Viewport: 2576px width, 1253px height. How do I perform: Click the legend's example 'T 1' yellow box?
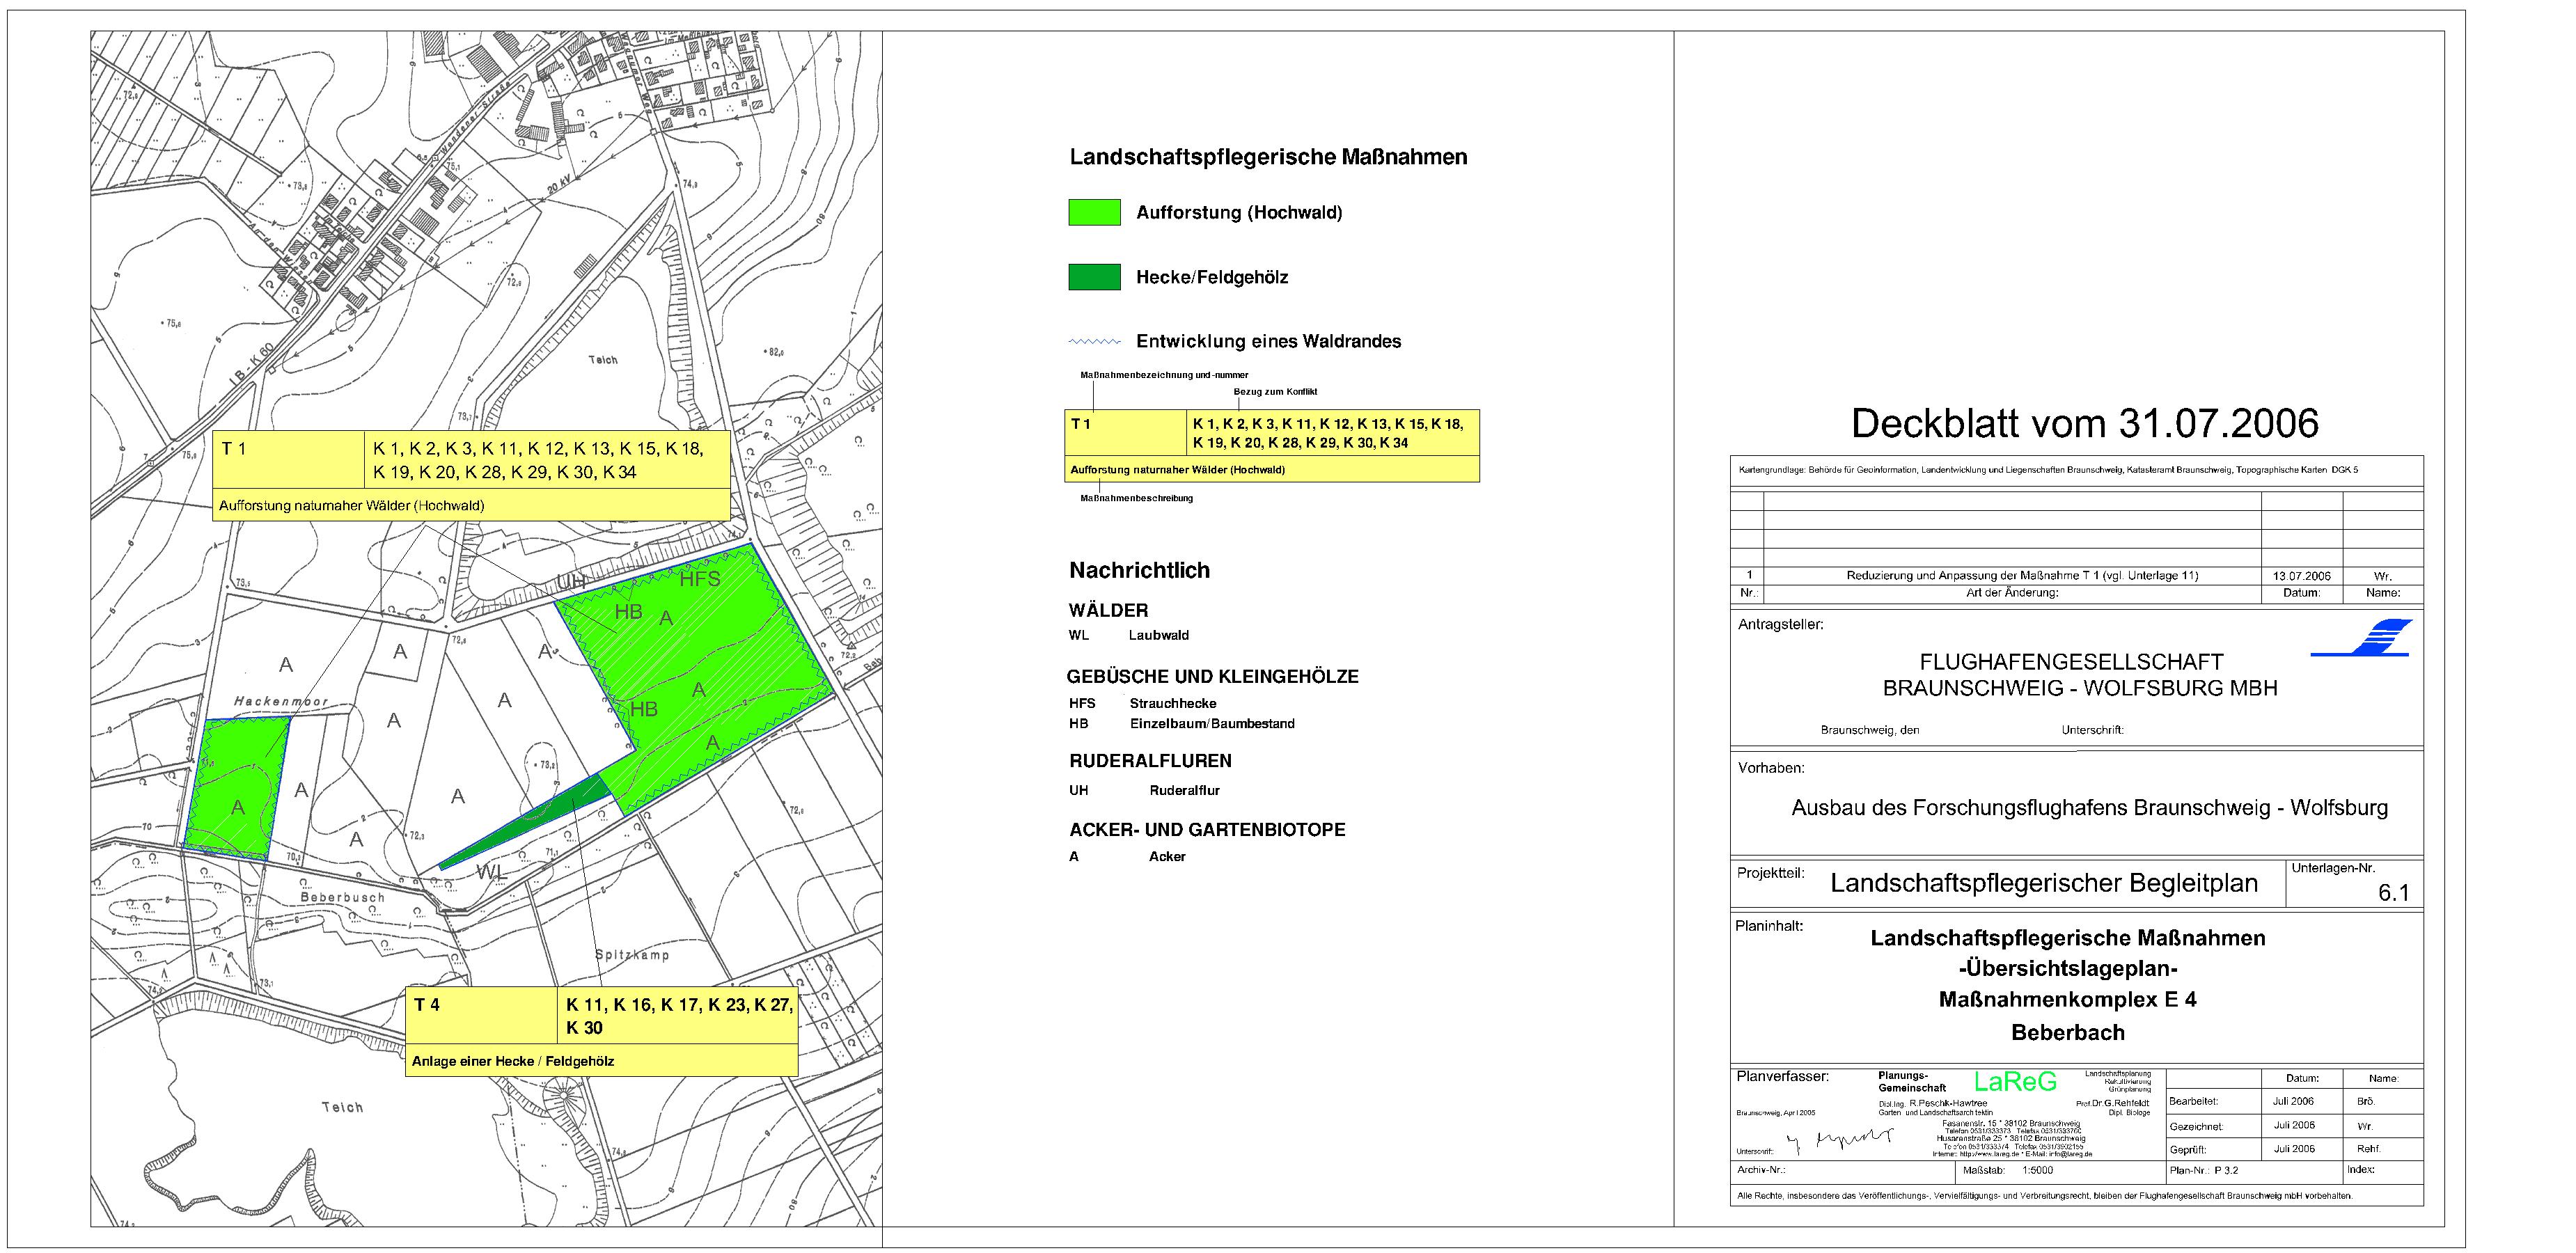[1125, 433]
